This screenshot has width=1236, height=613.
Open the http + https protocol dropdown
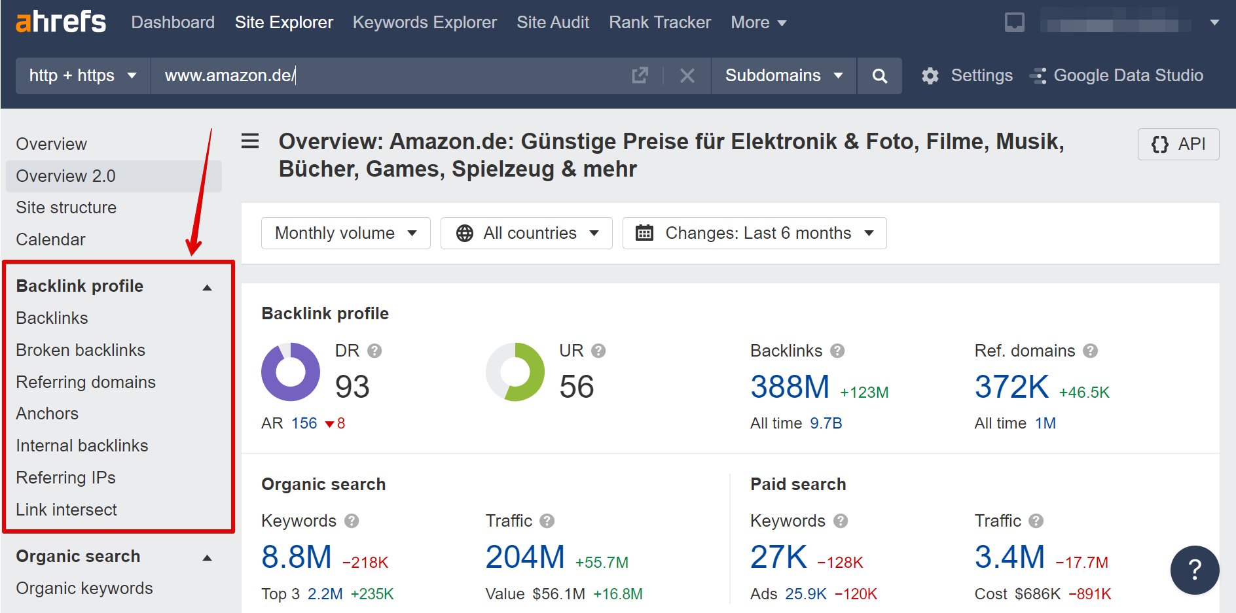point(82,75)
